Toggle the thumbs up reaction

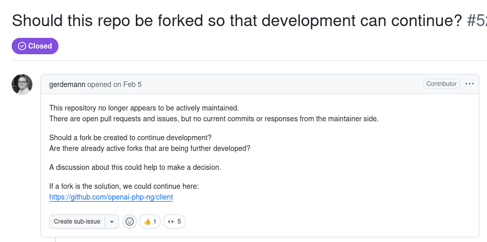[x=150, y=222]
